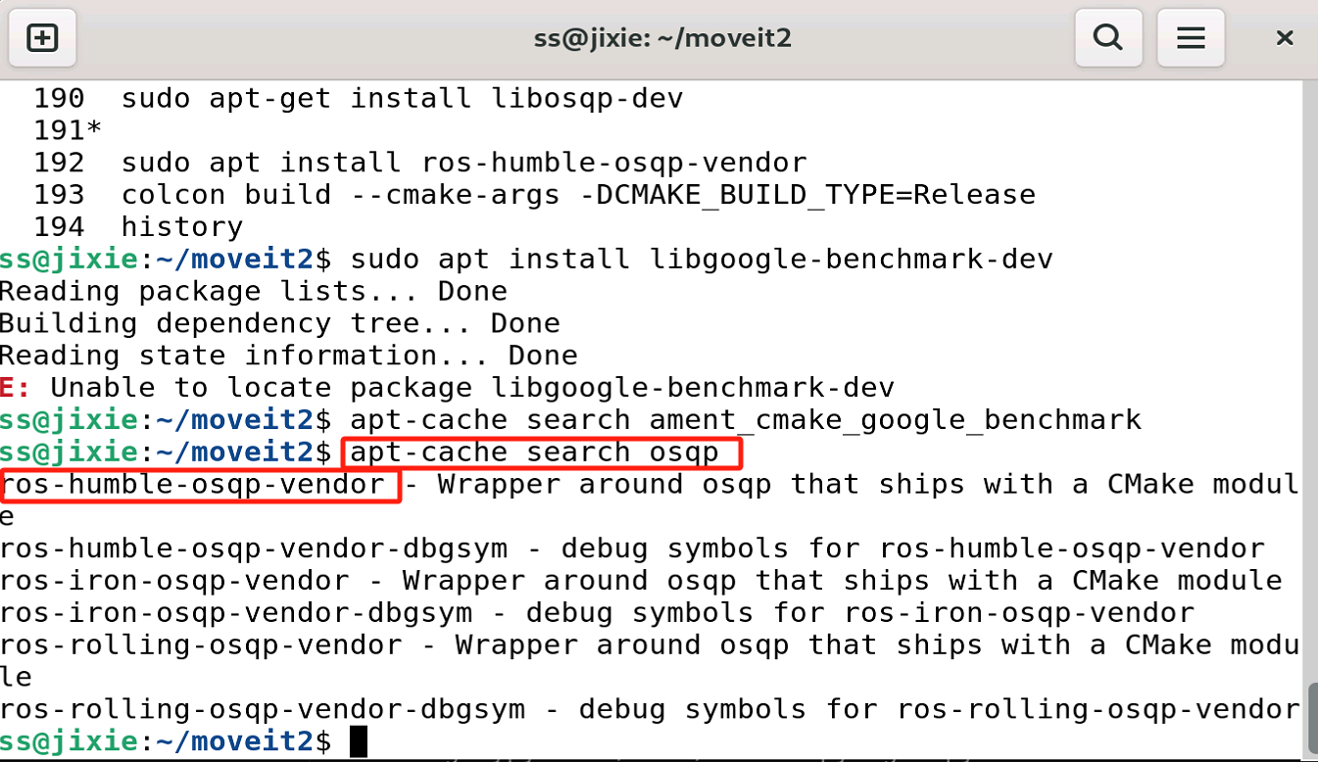Click the window title ss@jixie: ~/moveit2
Image resolution: width=1318 pixels, height=762 pixels.
pos(662,38)
